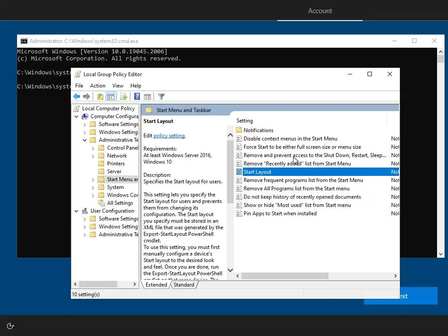Image resolution: width=448 pixels, height=336 pixels.
Task: Select Windows Components tree item
Action: (x=122, y=195)
